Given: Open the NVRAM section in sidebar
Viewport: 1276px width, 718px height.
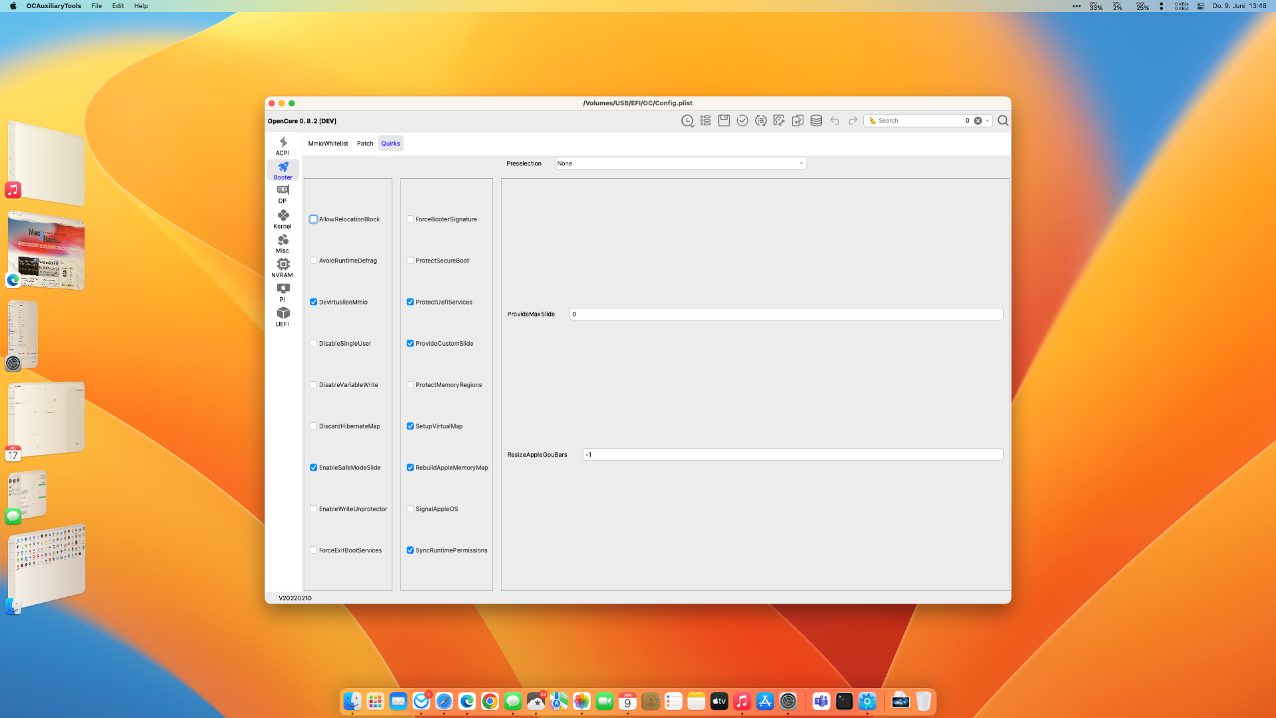Looking at the screenshot, I should 282,267.
